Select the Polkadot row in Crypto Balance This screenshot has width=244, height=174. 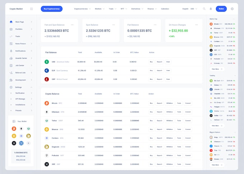(122, 155)
